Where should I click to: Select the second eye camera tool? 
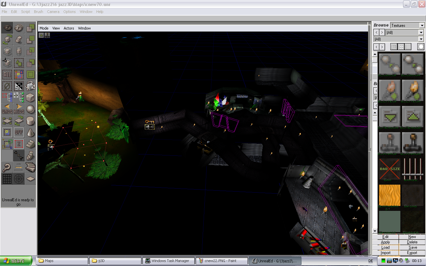(x=19, y=28)
